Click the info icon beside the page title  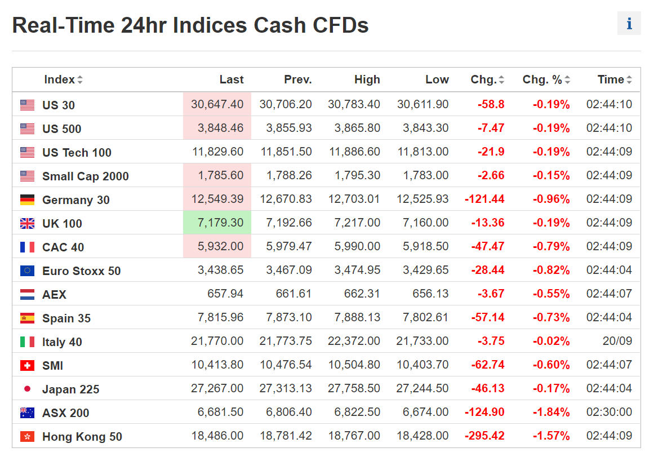point(629,24)
